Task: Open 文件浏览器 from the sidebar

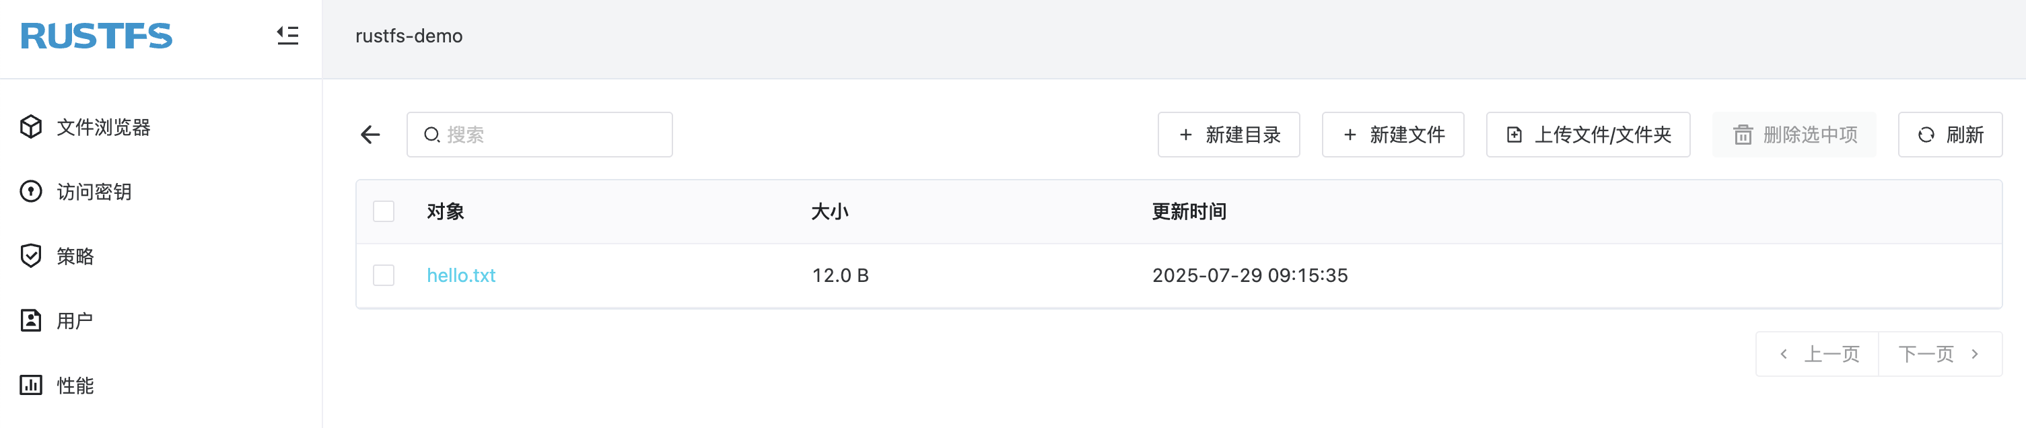Action: [x=104, y=127]
